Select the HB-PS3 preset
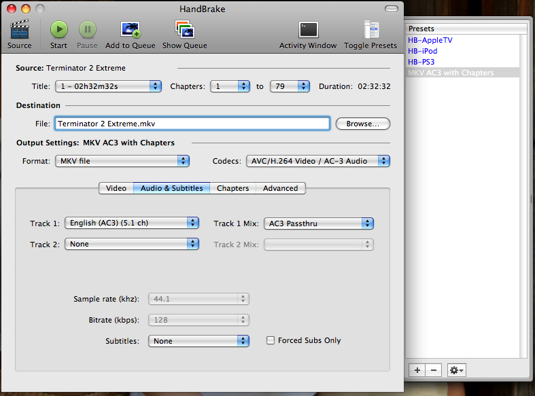 [463, 62]
